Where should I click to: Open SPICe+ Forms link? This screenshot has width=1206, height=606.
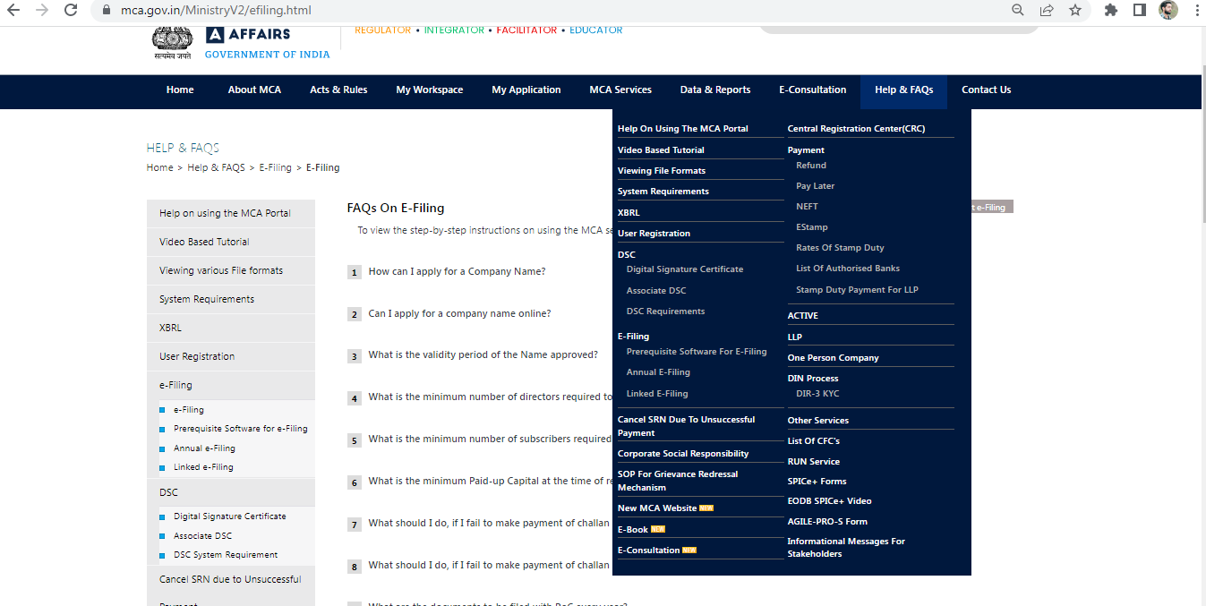pos(817,482)
